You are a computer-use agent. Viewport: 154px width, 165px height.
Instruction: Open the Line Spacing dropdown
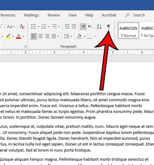68,36
